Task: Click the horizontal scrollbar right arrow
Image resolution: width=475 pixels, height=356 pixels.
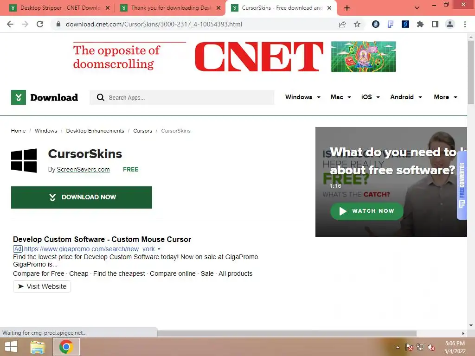Action: click(463, 334)
